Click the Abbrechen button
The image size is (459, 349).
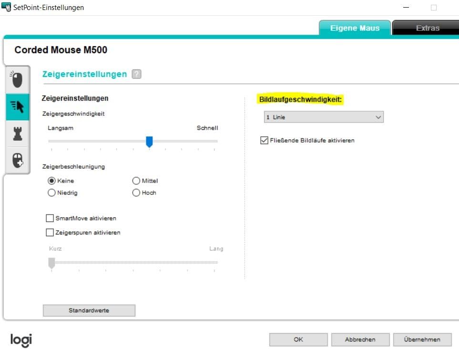point(360,339)
